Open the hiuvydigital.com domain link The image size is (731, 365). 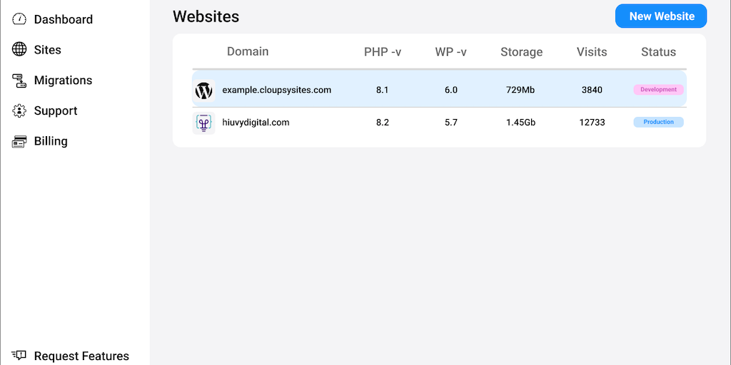click(256, 123)
